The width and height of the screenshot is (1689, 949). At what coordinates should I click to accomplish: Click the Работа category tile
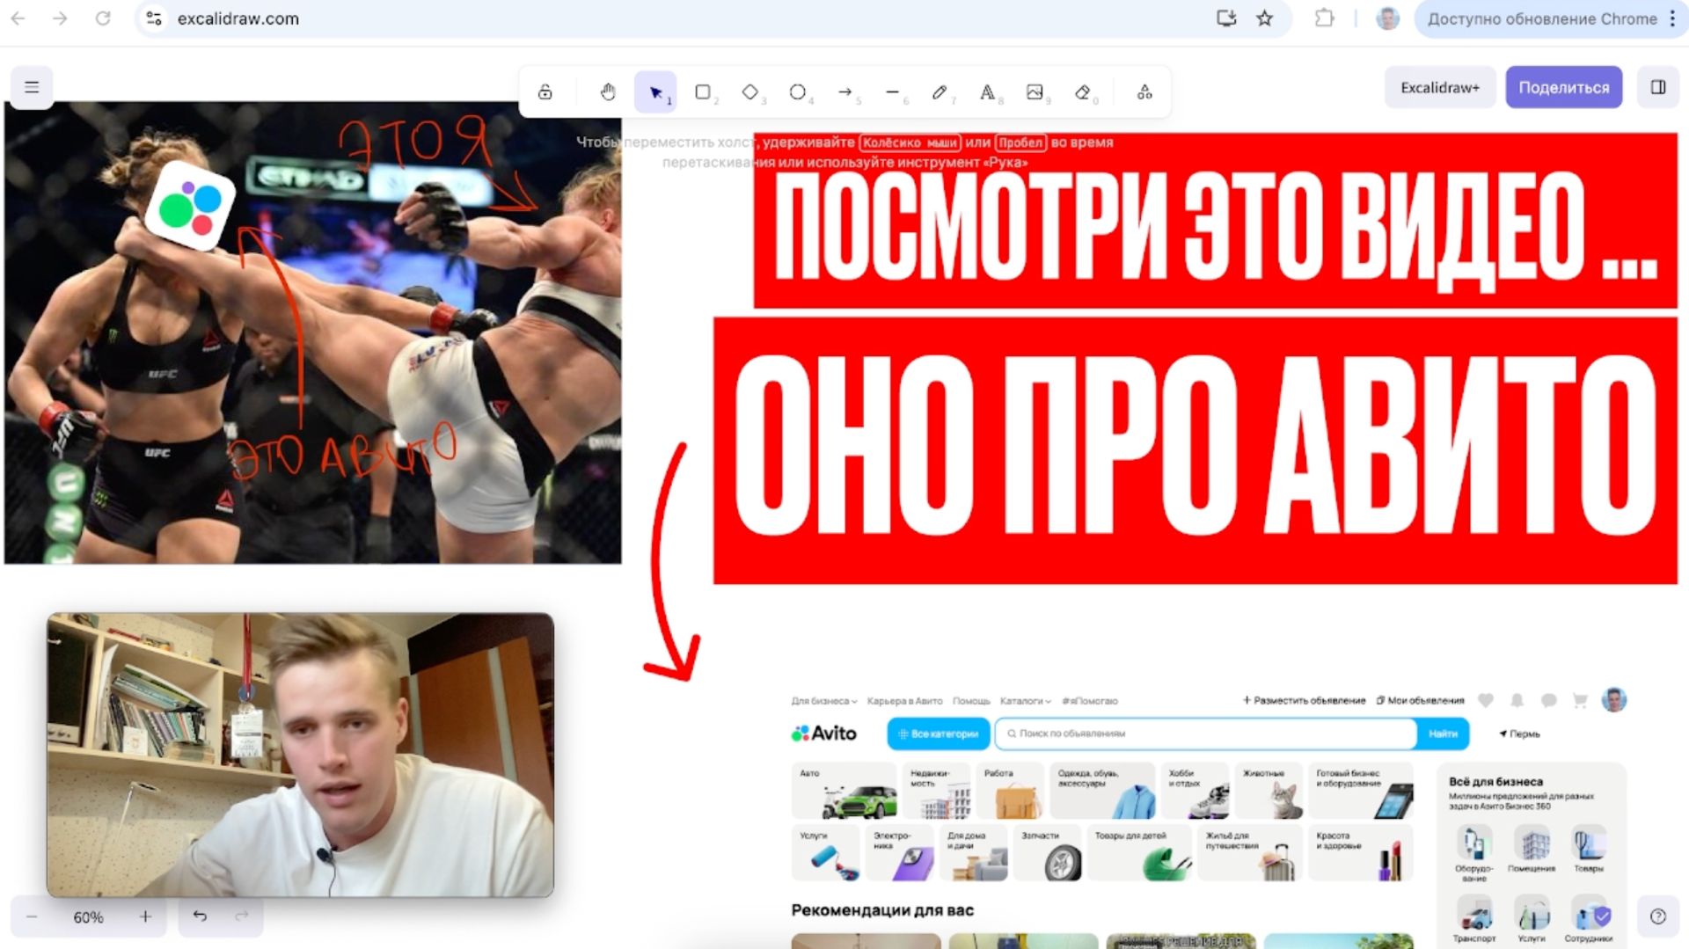coord(1010,791)
